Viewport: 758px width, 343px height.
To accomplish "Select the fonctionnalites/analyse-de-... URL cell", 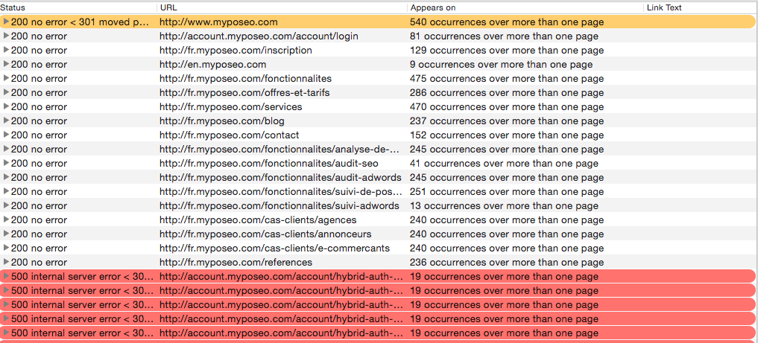I will (x=281, y=150).
